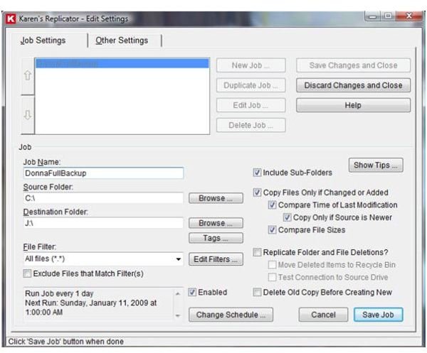Browse for the Source Folder
The width and height of the screenshot is (427, 353).
[x=216, y=198]
